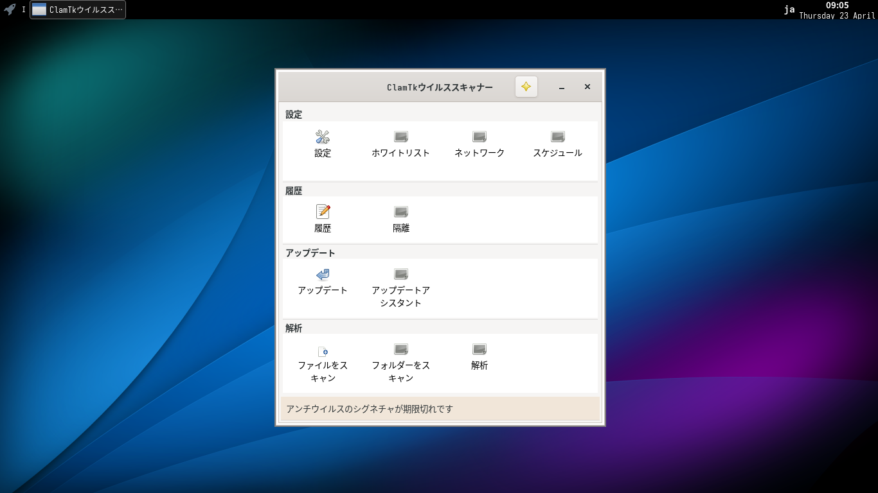
Task: Select the ClamTk window button in taskbar
Action: (x=78, y=10)
